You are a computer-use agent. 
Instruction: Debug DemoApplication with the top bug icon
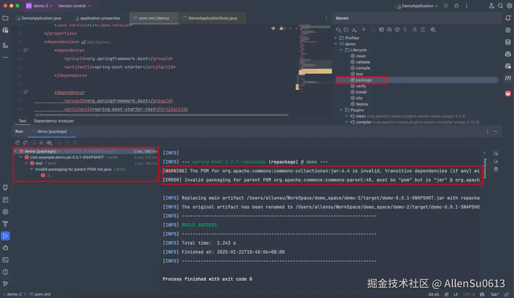tap(457, 6)
